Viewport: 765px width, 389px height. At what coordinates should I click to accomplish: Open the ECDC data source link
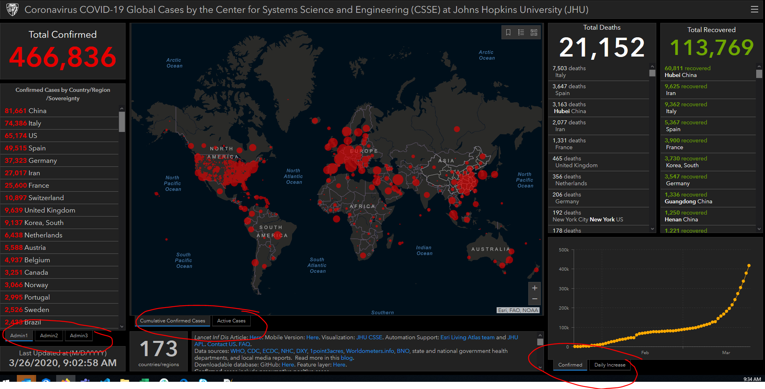point(270,351)
